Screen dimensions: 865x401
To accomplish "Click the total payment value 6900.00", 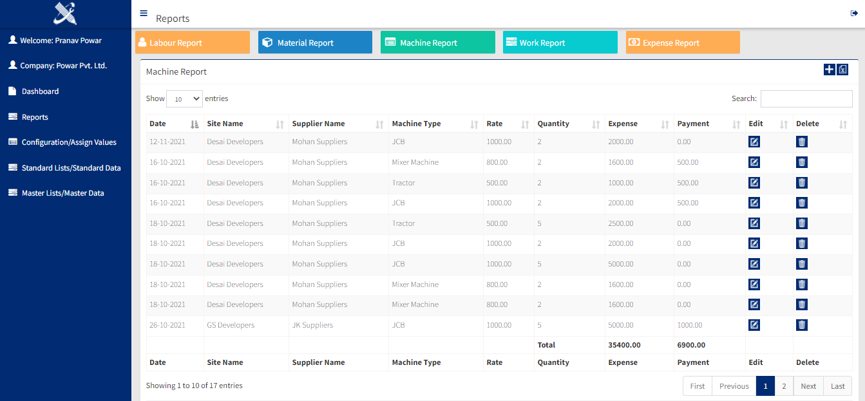I will (691, 345).
